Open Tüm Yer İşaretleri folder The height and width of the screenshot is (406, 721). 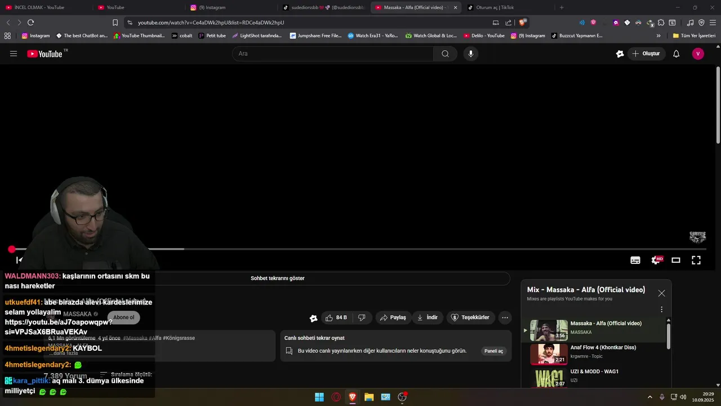pyautogui.click(x=694, y=36)
